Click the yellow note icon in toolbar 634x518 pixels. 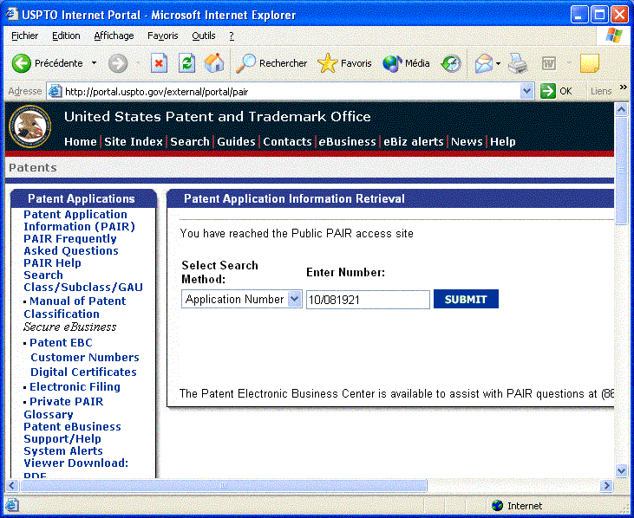(x=589, y=63)
